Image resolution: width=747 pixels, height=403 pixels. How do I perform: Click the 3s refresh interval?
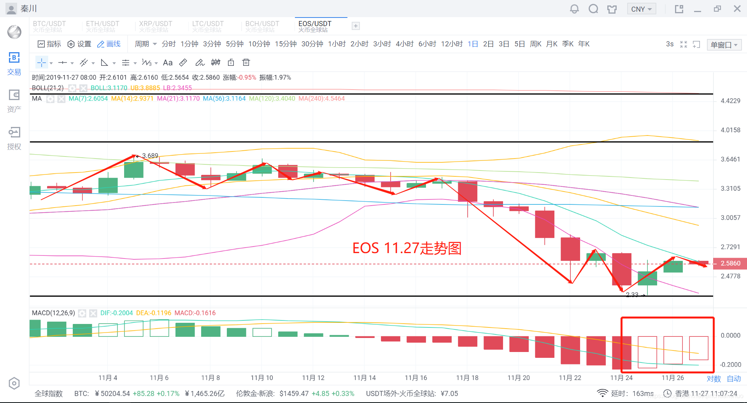670,44
